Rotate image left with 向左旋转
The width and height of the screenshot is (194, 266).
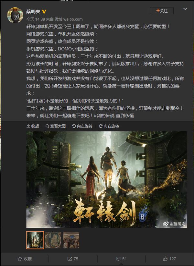coord(82,126)
